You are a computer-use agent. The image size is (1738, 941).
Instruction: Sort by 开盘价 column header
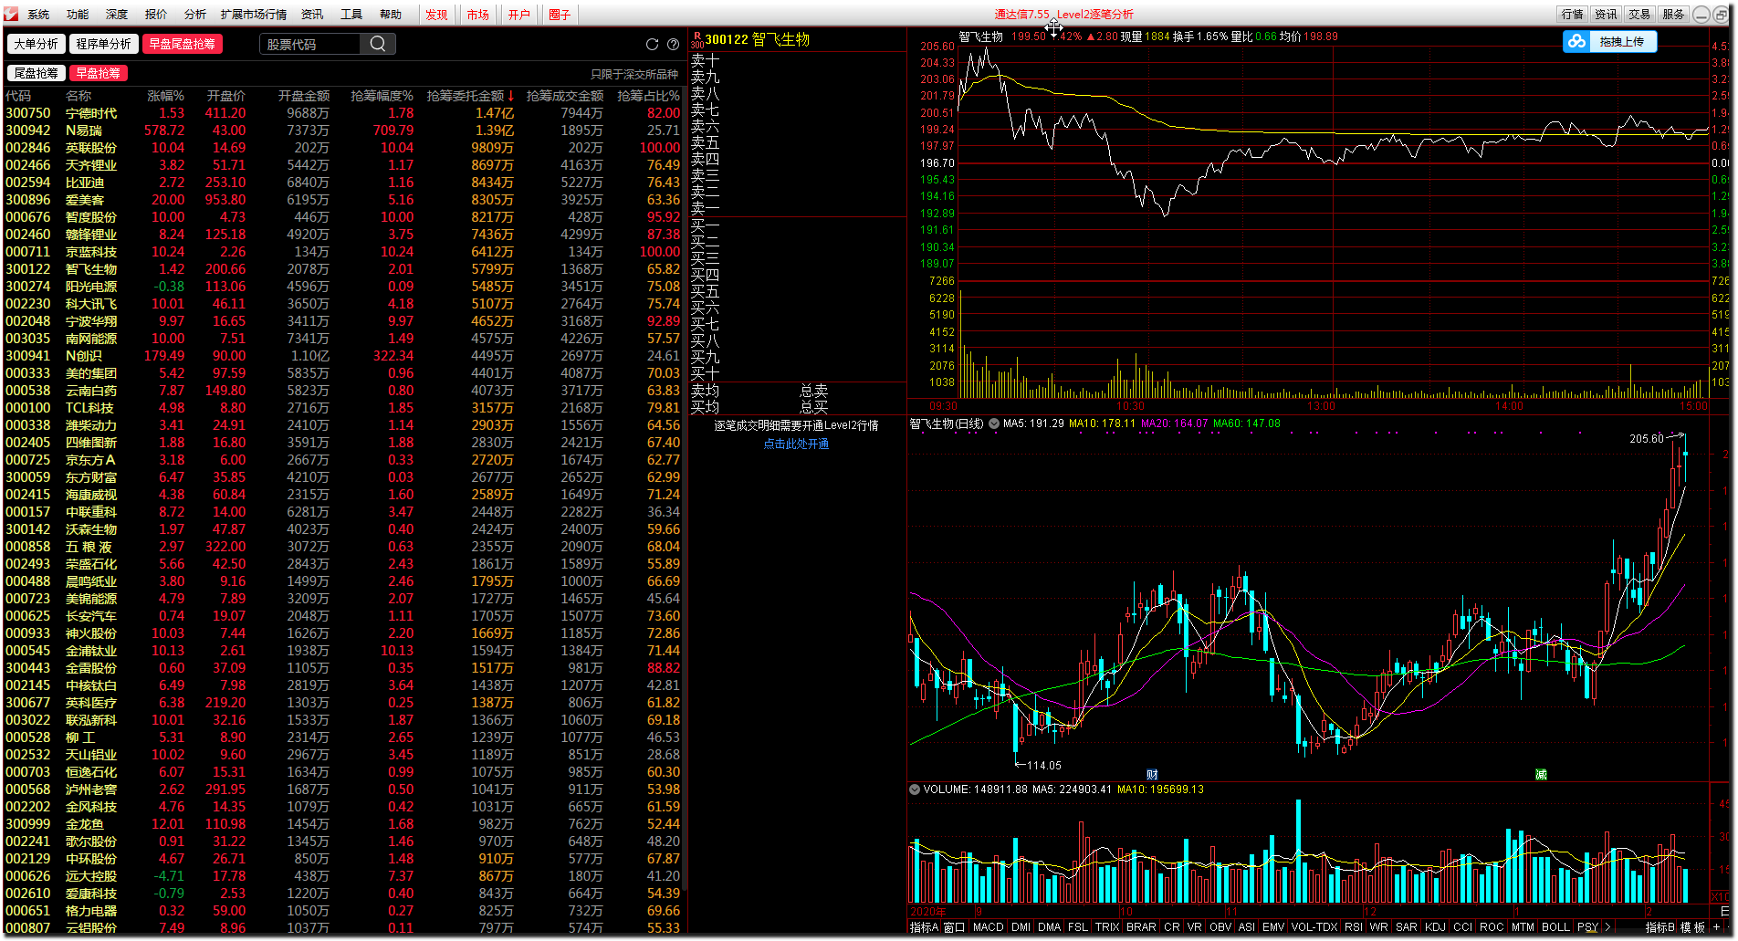(x=225, y=96)
